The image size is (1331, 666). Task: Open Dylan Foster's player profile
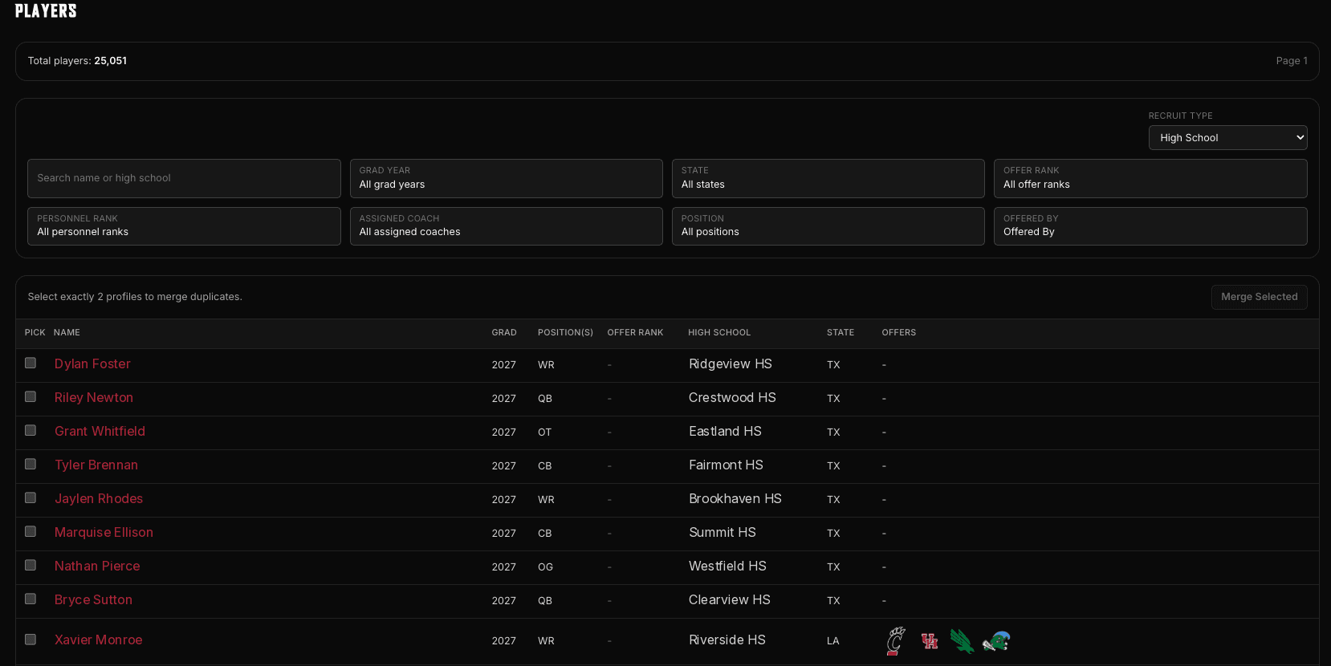pyautogui.click(x=92, y=364)
